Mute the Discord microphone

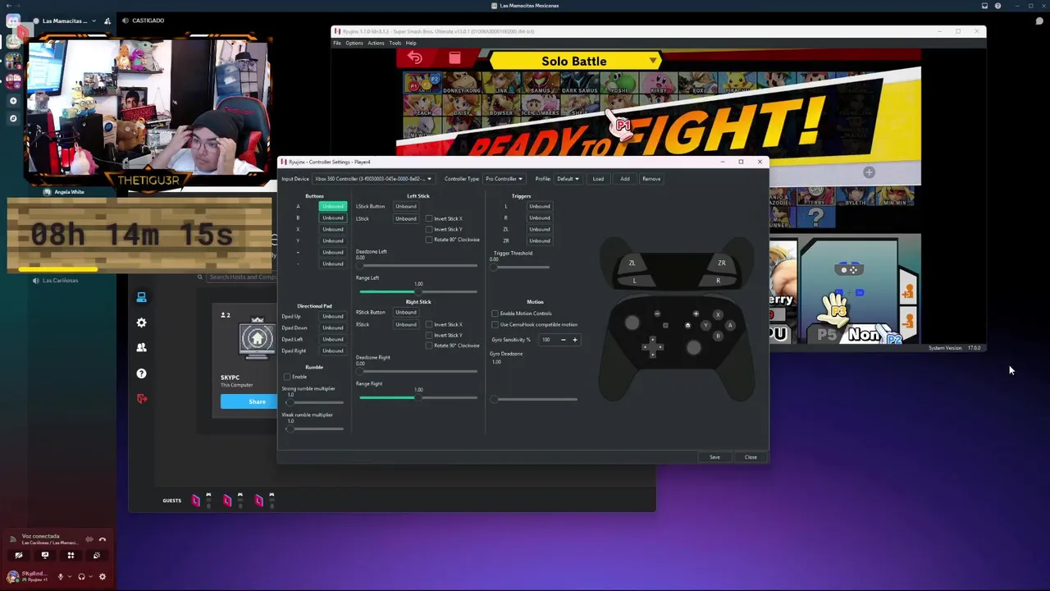click(x=60, y=577)
